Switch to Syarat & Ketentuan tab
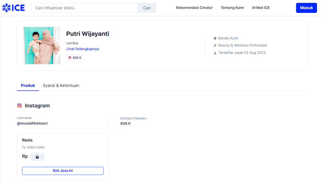The image size is (323, 184). click(61, 86)
